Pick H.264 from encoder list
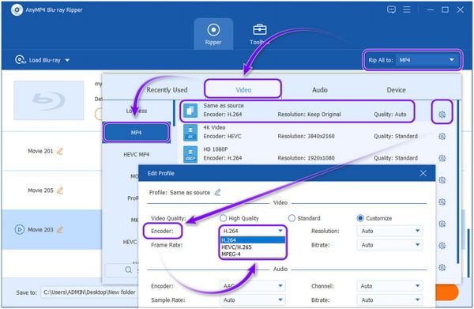This screenshot has width=474, height=309. click(253, 240)
